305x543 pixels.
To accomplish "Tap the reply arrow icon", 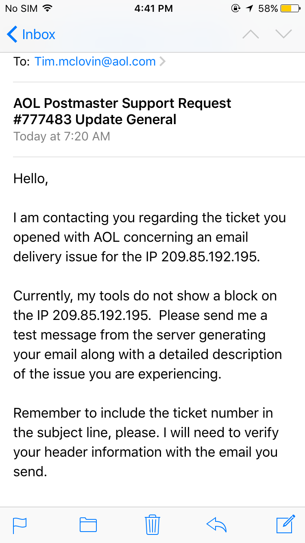I will [x=216, y=525].
